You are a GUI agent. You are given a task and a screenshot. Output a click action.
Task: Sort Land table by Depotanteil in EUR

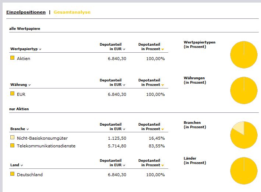coord(124,165)
